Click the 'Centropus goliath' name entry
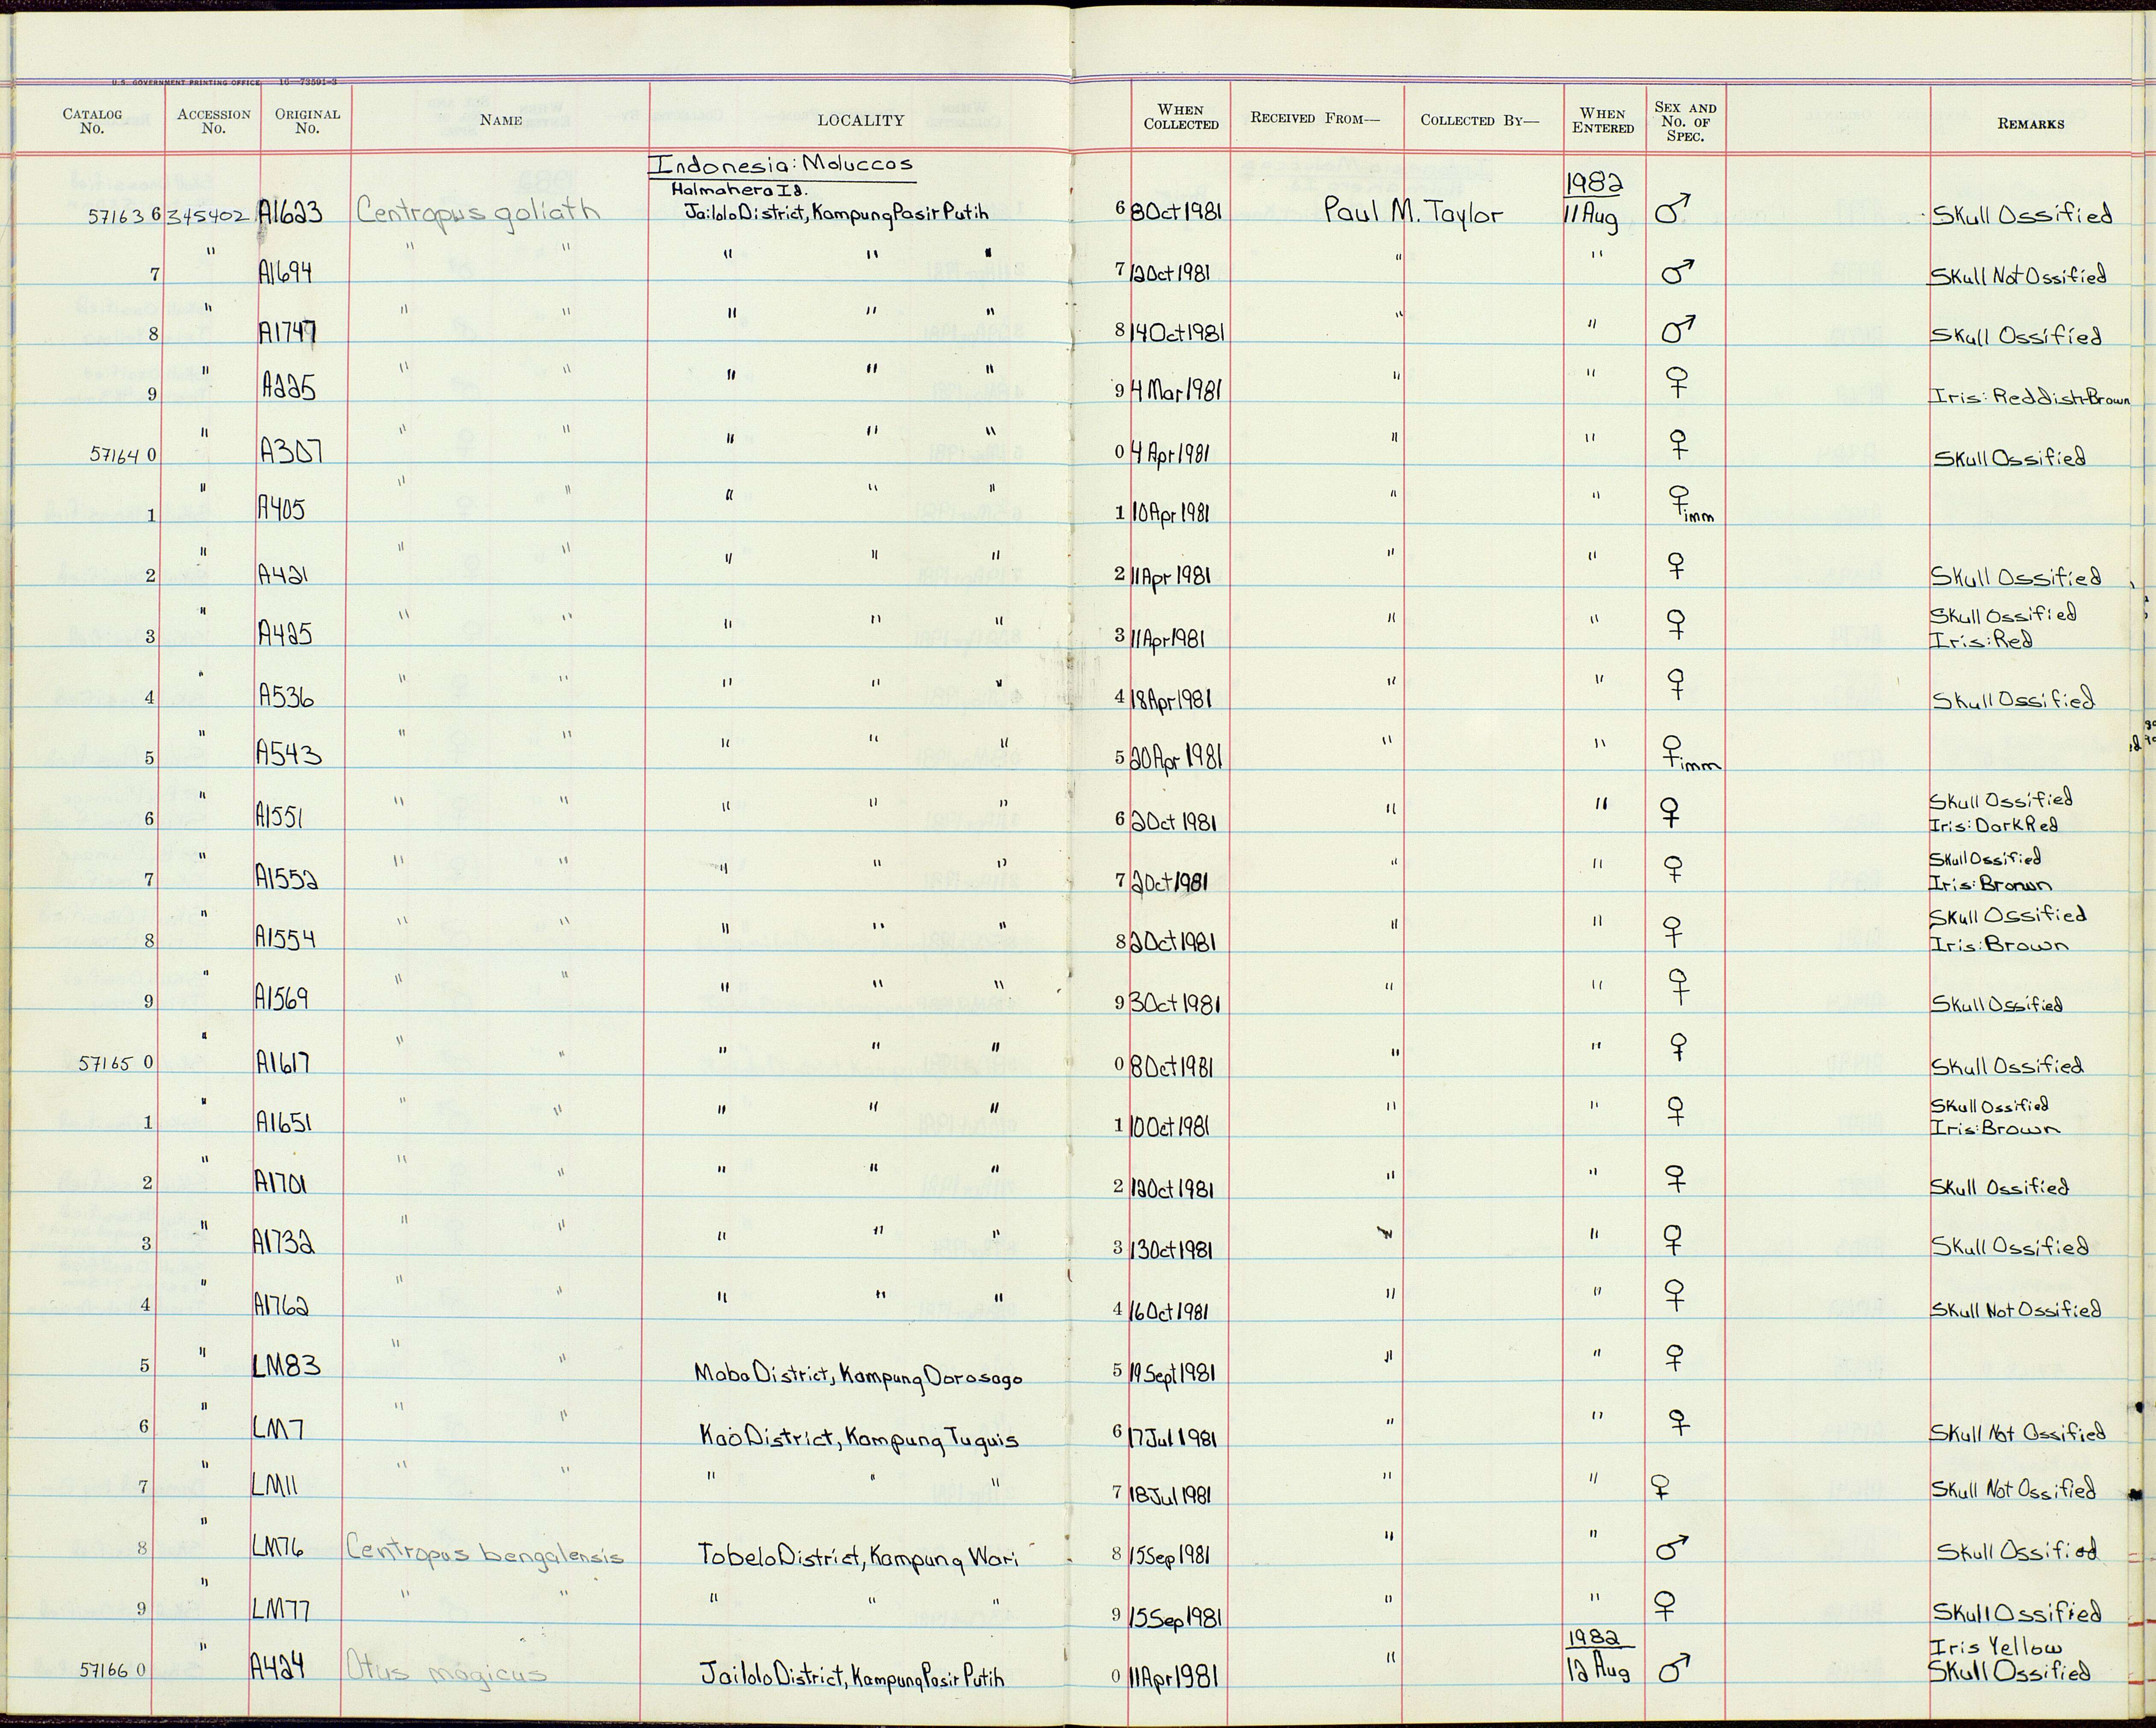 (x=477, y=212)
